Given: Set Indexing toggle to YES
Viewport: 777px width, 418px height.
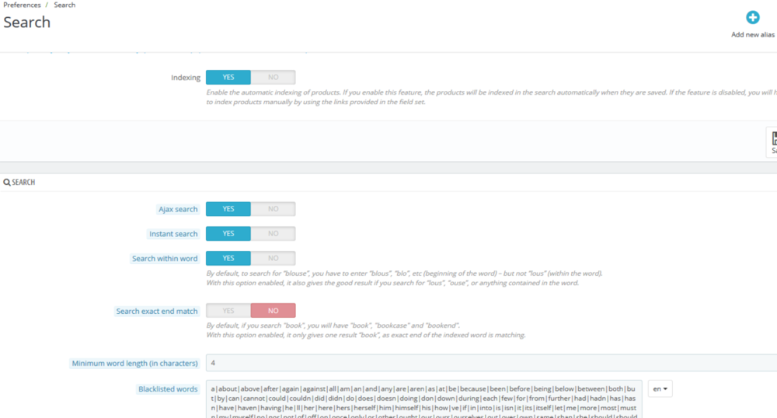Looking at the screenshot, I should [228, 78].
